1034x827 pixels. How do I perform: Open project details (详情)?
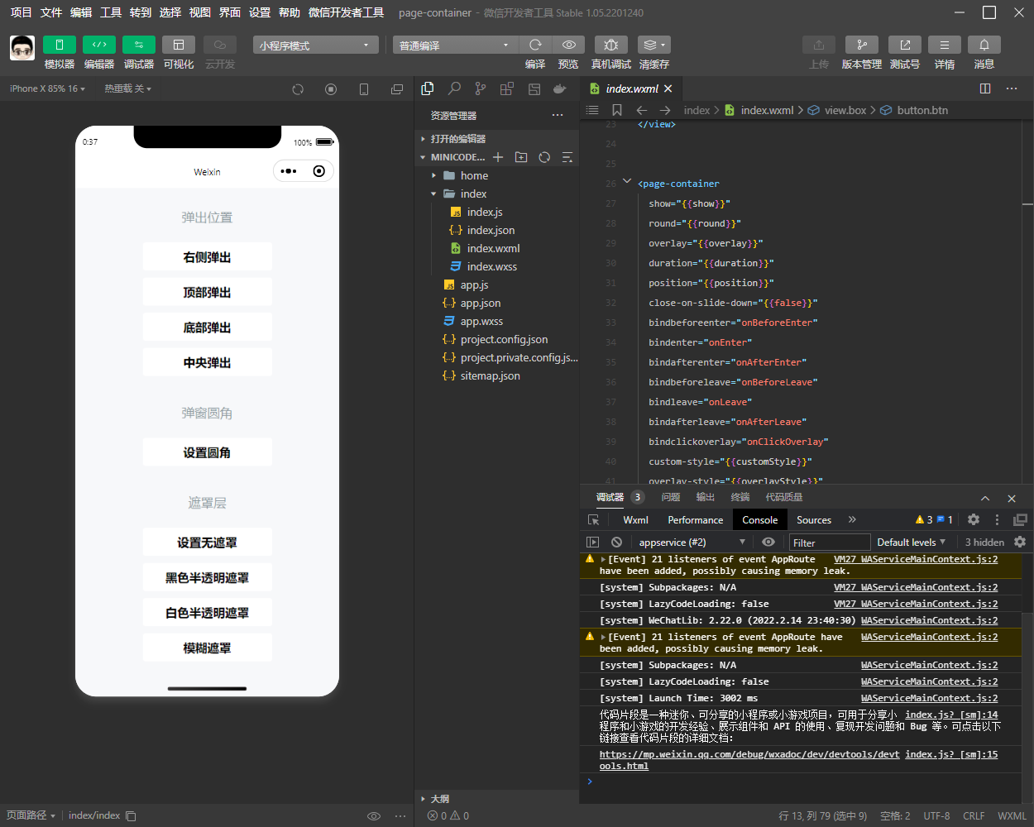tap(945, 45)
